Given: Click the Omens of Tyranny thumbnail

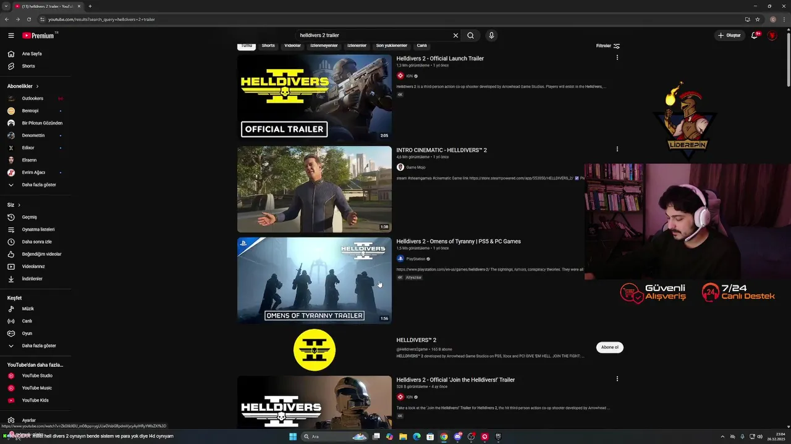Looking at the screenshot, I should pos(315,281).
